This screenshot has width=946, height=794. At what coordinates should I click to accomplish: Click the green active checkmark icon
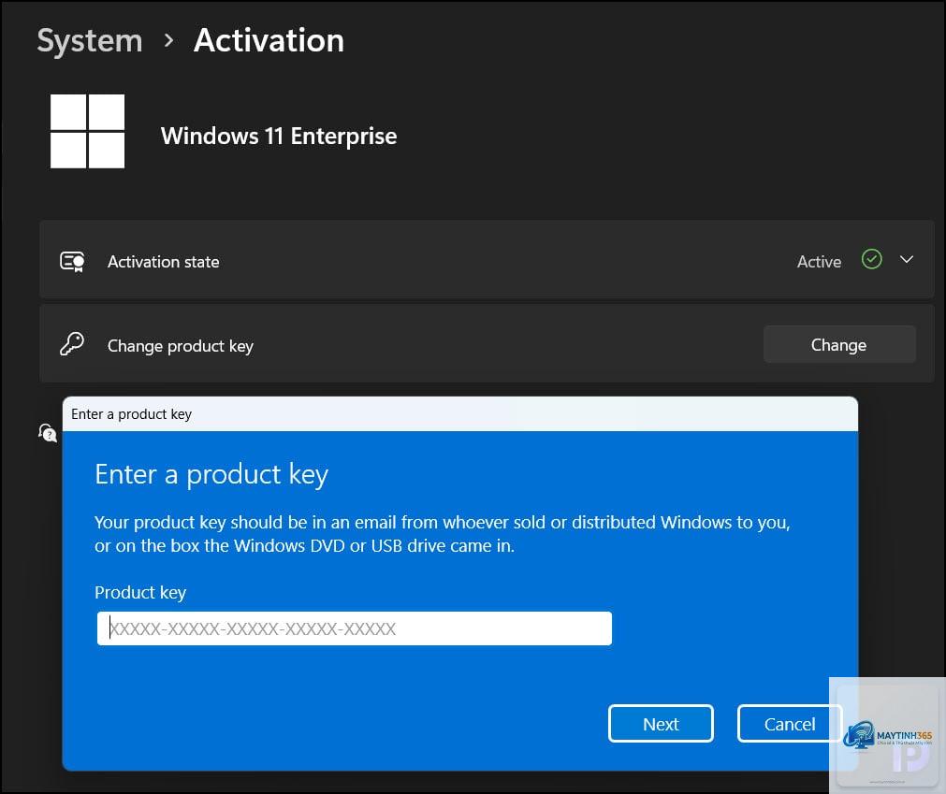[x=871, y=259]
